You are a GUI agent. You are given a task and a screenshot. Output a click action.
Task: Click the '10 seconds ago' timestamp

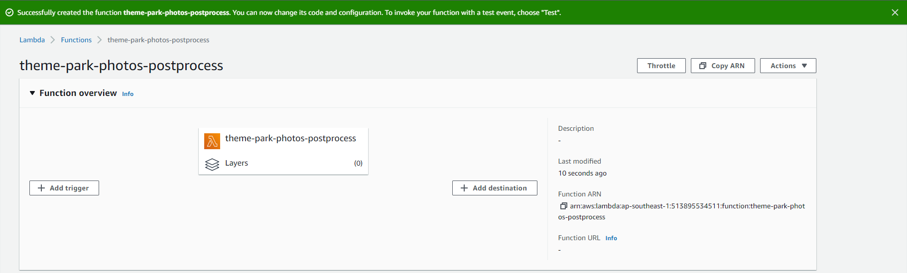[x=582, y=173]
